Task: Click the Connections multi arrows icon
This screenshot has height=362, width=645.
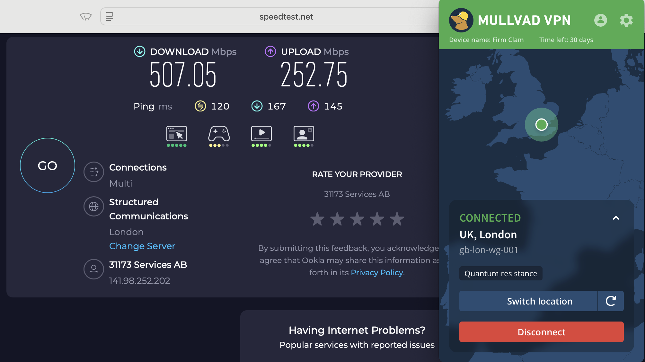Action: pos(94,172)
